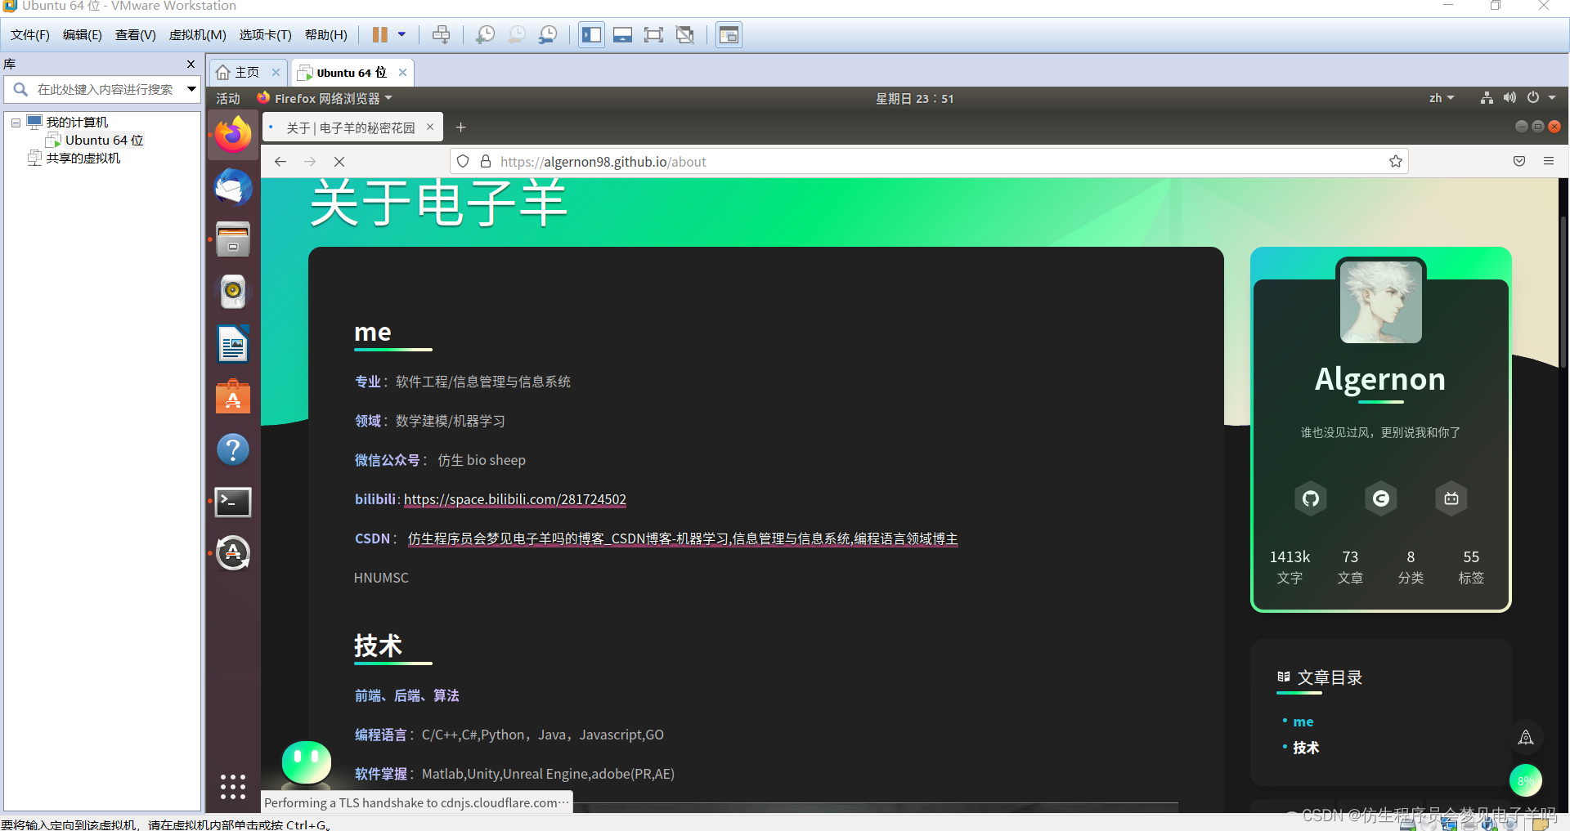Open Ubuntu Software dock icon

233,397
